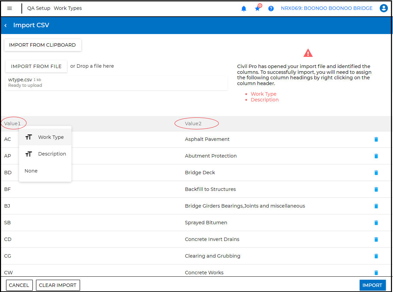Click the 'SB' code cell
This screenshot has height=292, width=393.
(7, 223)
